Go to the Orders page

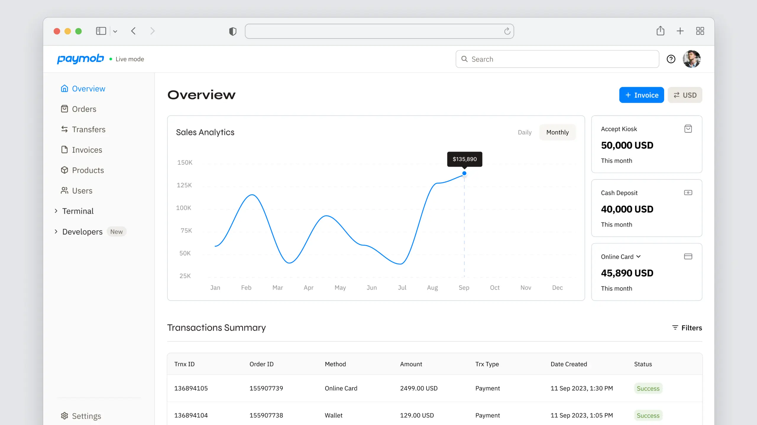(84, 109)
